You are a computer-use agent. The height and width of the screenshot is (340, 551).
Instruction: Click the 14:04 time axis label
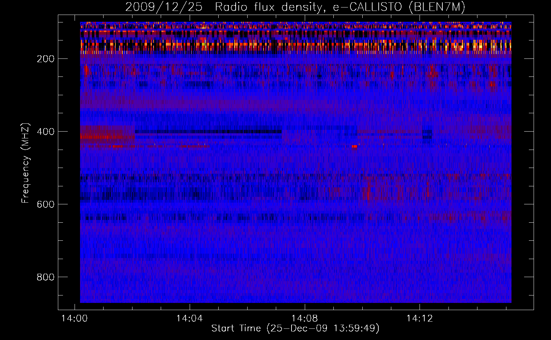(189, 319)
